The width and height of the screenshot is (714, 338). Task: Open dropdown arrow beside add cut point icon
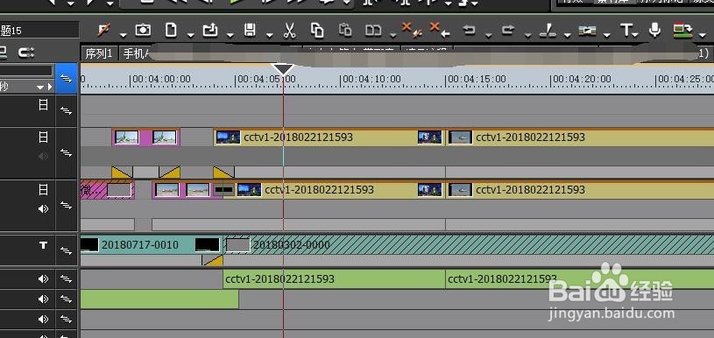click(568, 35)
